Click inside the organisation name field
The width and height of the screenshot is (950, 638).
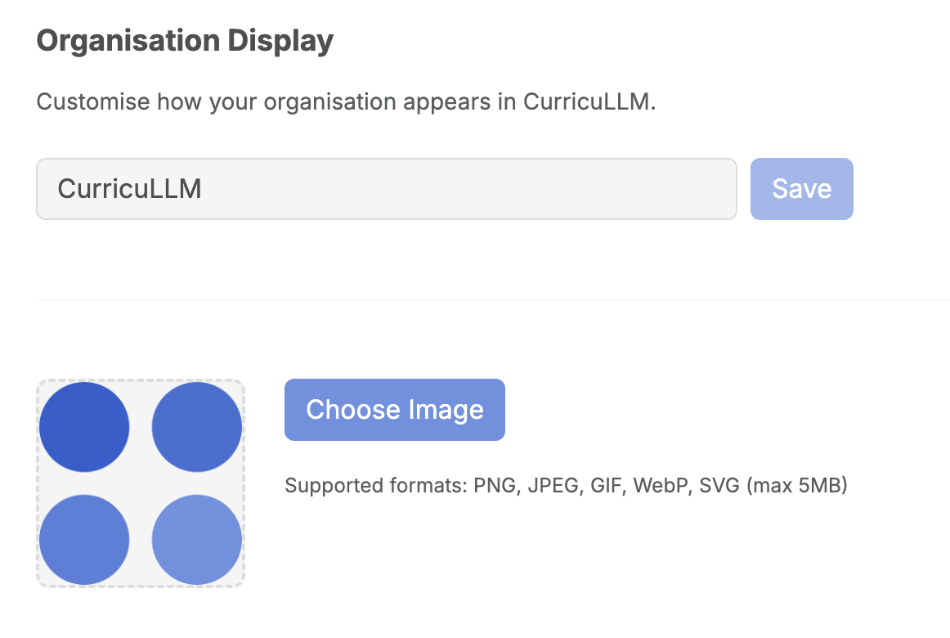click(387, 188)
